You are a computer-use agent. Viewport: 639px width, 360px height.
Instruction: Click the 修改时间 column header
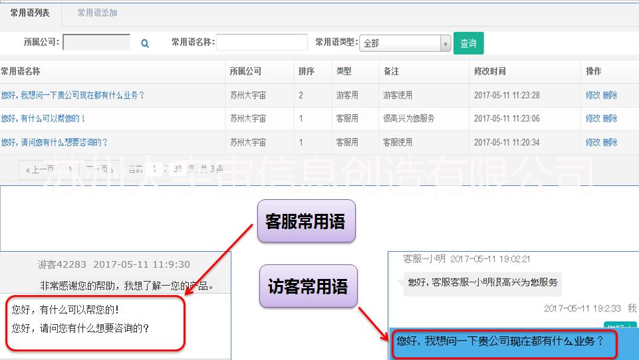tap(490, 71)
